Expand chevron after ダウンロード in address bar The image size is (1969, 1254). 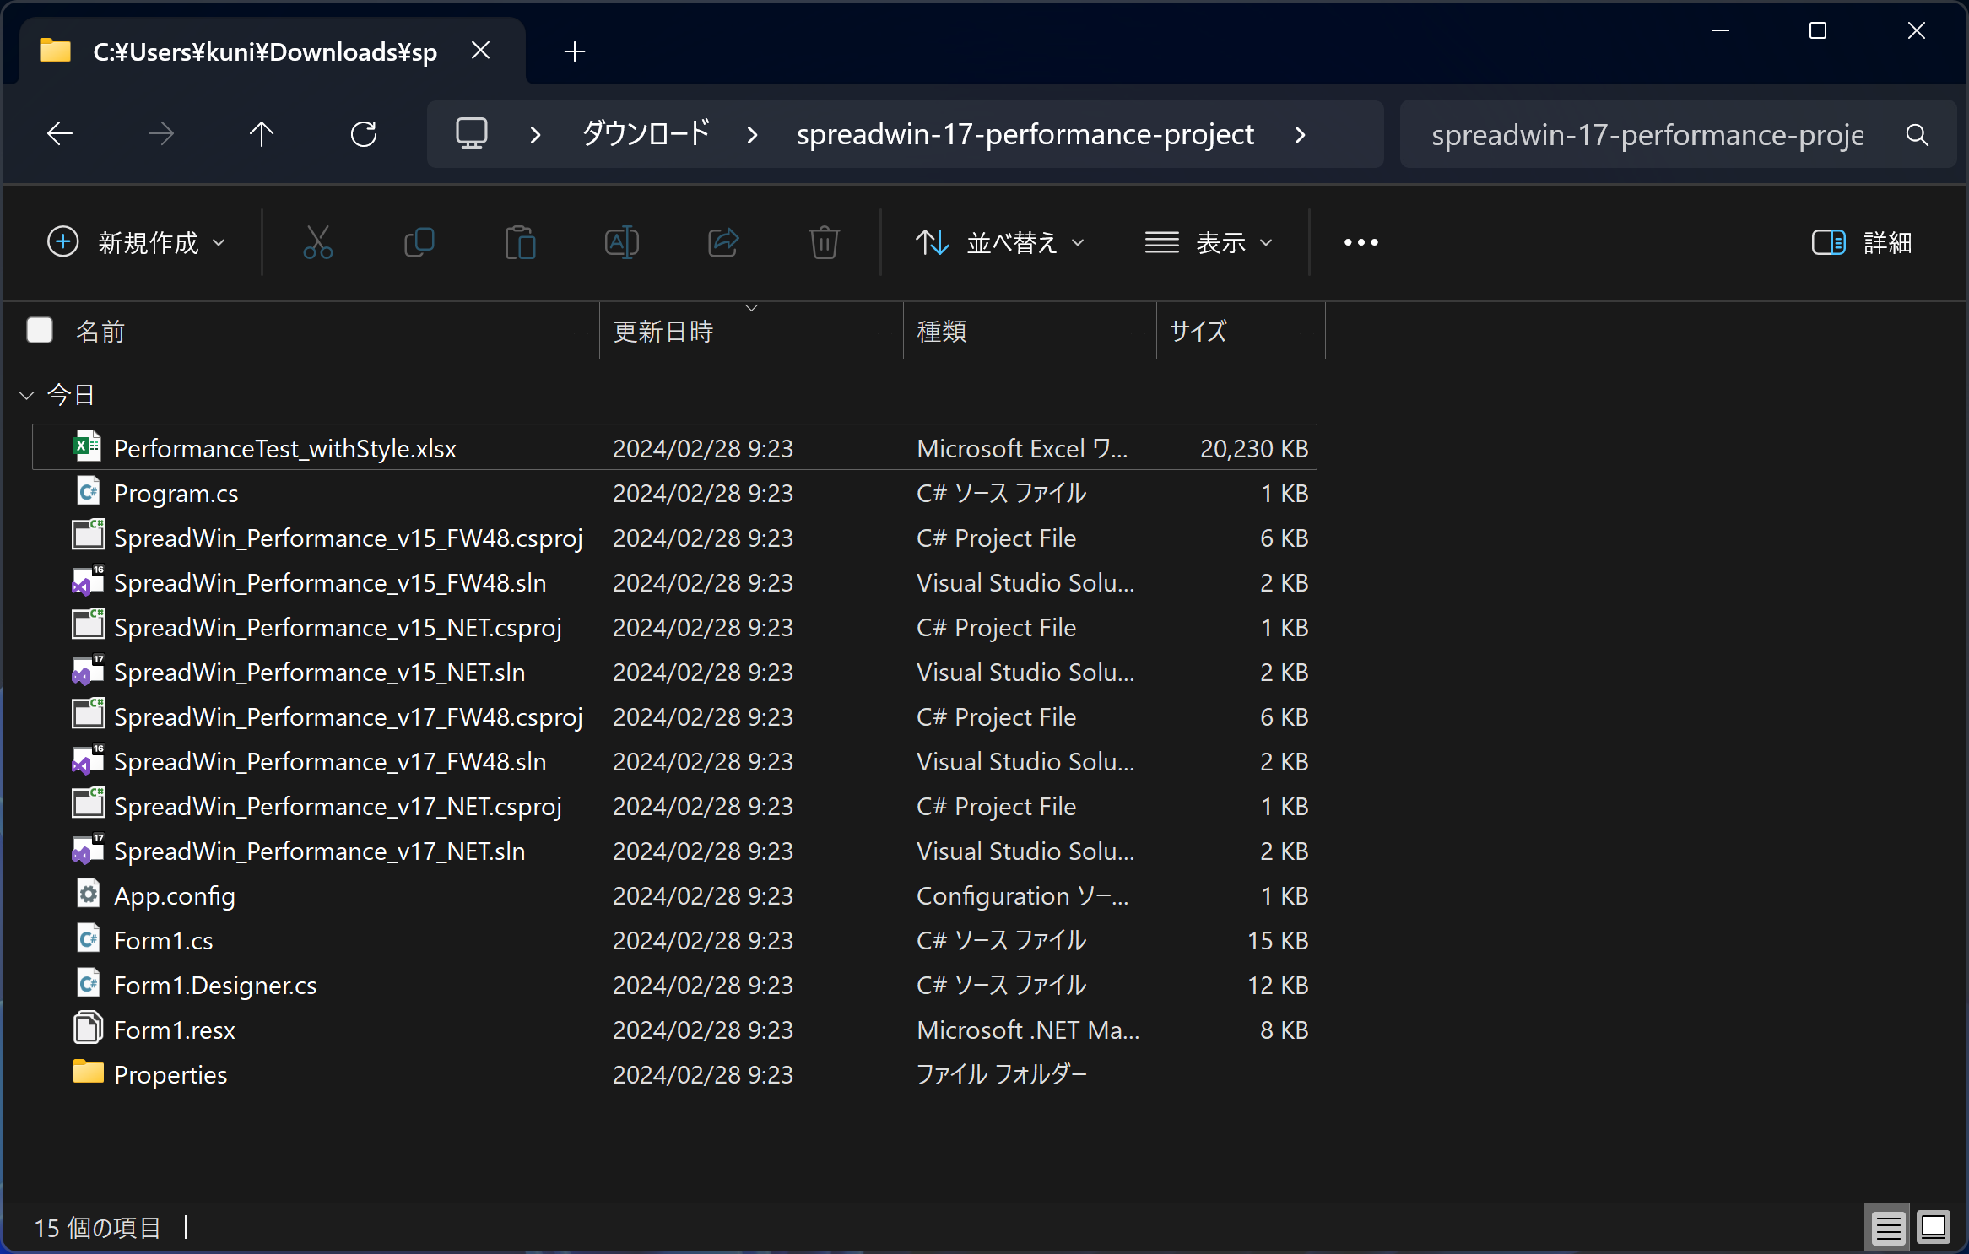click(x=753, y=134)
